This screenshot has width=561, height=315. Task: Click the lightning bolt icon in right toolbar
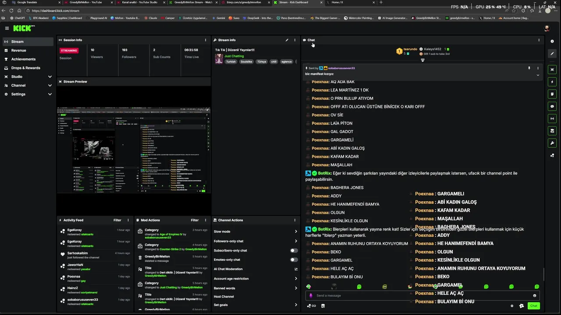click(x=552, y=82)
